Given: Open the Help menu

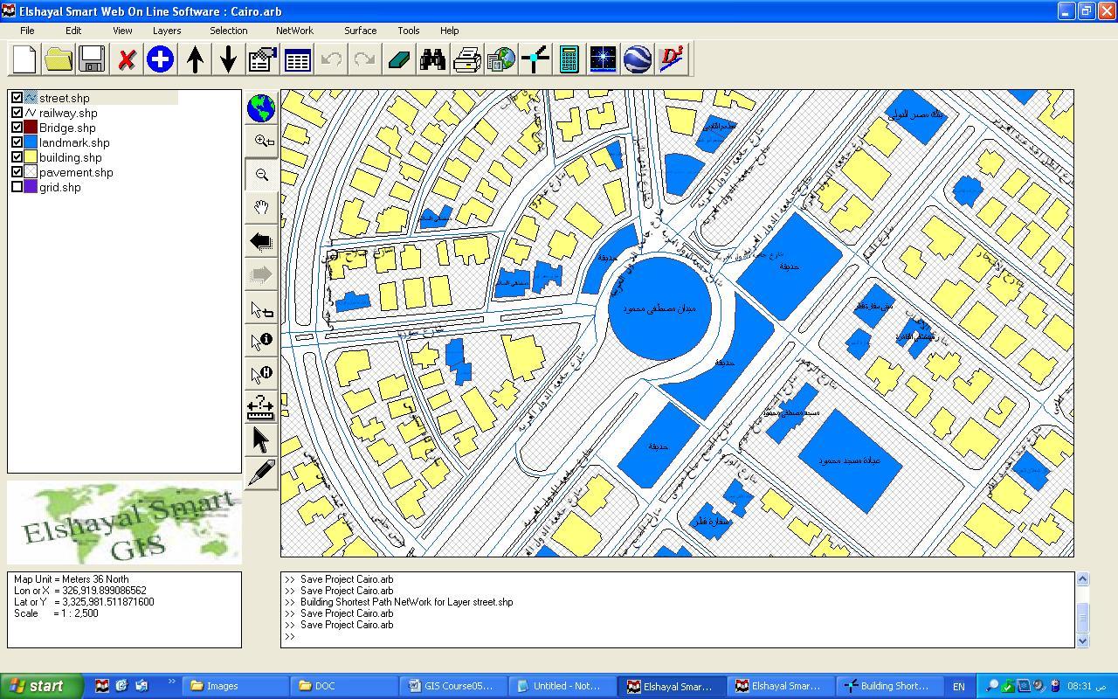Looking at the screenshot, I should [x=449, y=31].
